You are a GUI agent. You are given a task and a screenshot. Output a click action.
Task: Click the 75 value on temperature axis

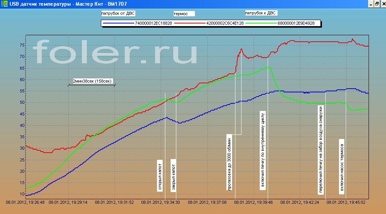click(22, 45)
